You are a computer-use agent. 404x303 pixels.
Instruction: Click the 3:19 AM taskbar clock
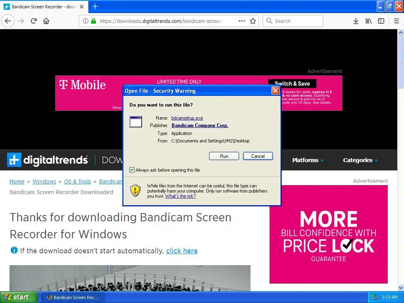pos(389,297)
